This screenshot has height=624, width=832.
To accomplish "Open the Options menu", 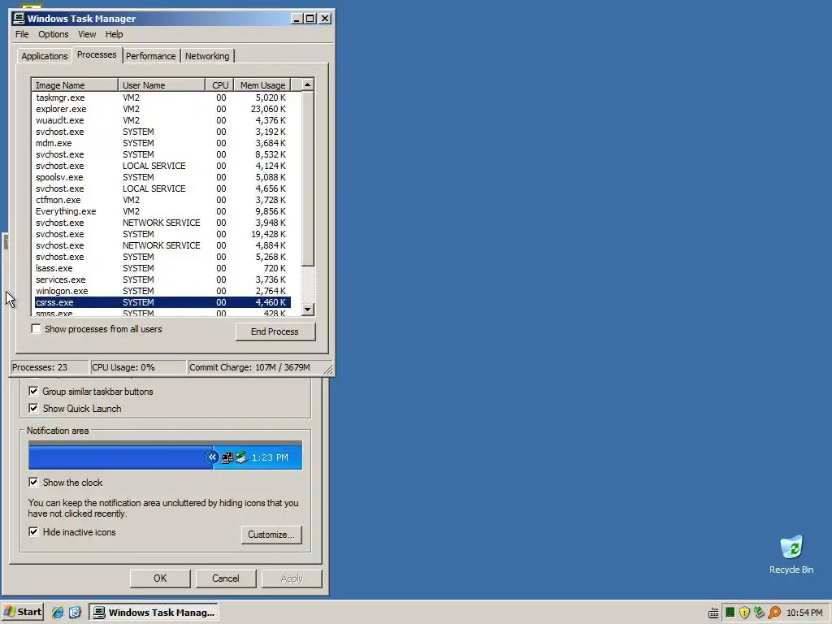I will (x=53, y=34).
